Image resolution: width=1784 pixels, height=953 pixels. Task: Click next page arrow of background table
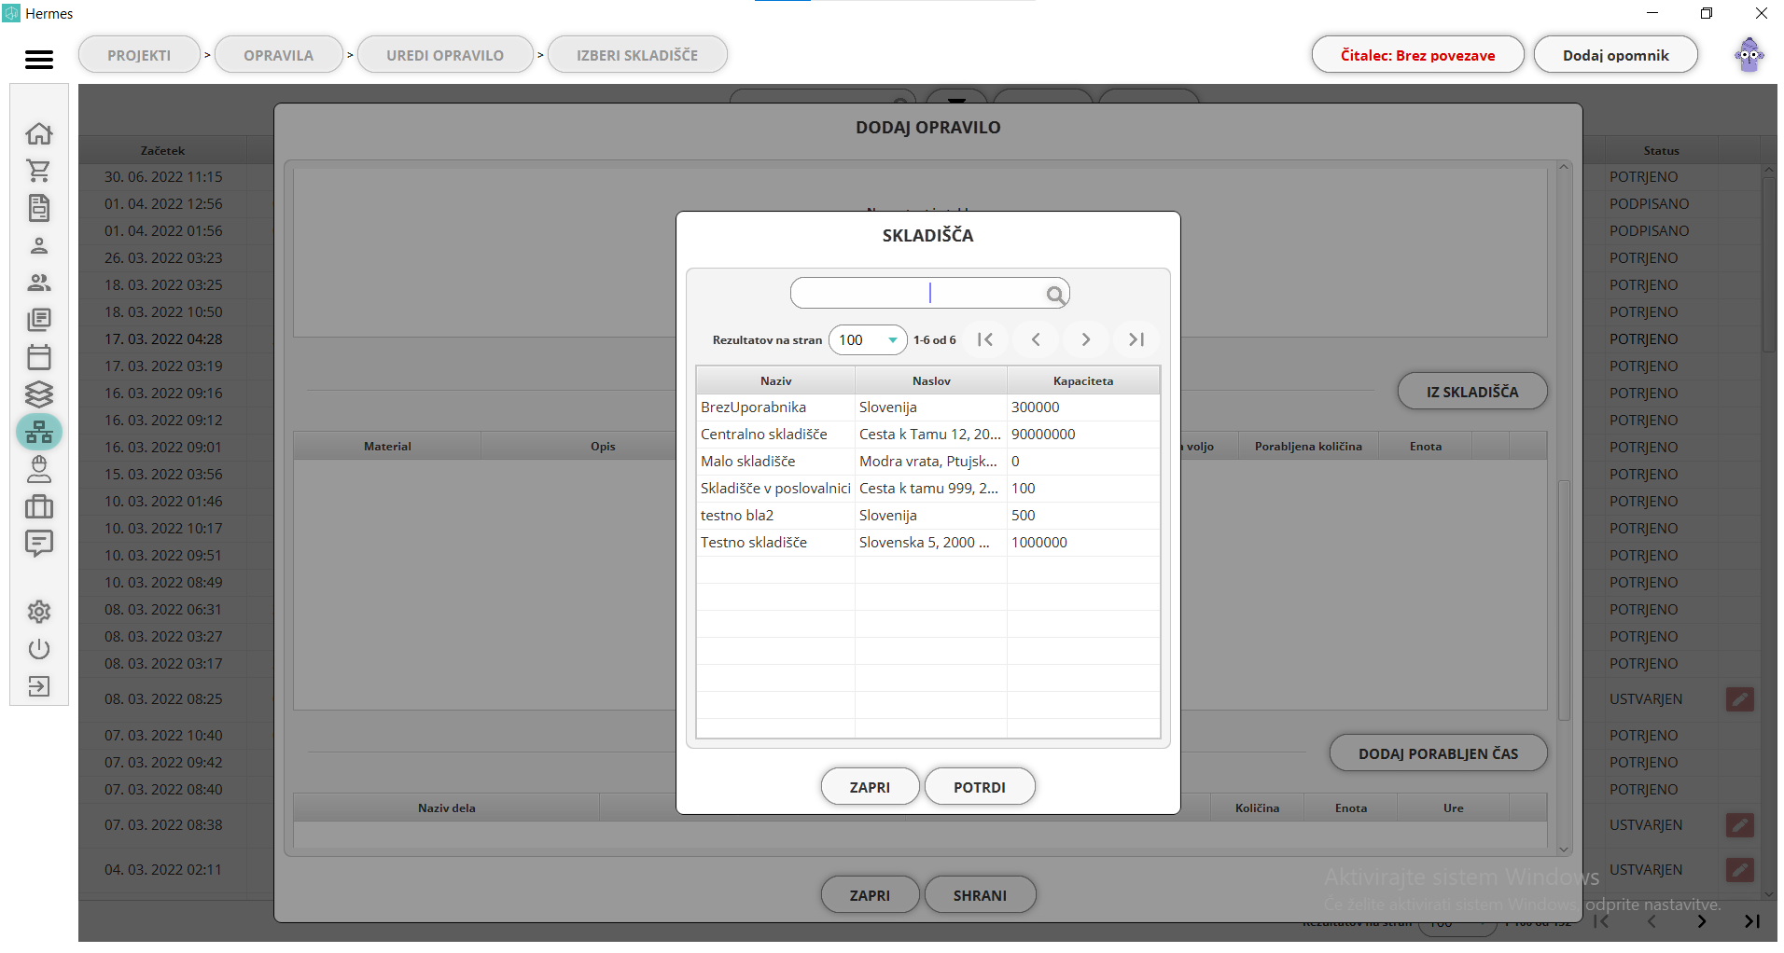pos(1702,921)
